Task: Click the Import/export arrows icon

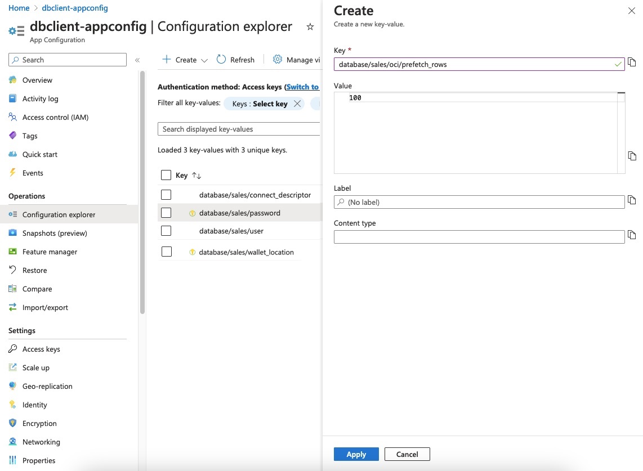Action: [13, 307]
